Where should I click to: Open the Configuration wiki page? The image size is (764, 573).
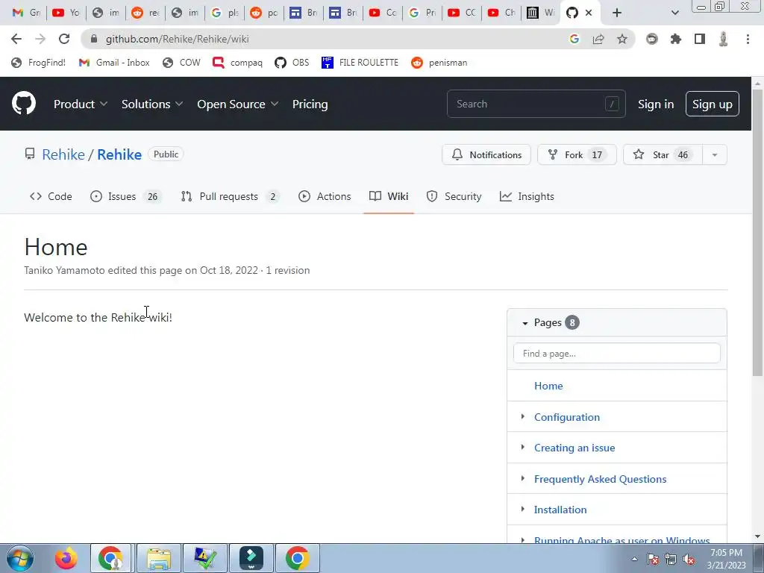(x=567, y=417)
